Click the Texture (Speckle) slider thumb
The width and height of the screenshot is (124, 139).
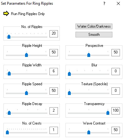[70, 93]
